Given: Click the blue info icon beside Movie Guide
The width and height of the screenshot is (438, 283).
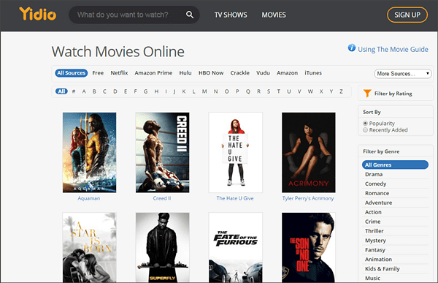Looking at the screenshot, I should pyautogui.click(x=351, y=48).
